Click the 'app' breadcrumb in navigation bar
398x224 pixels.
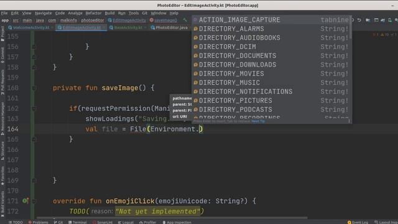(x=5, y=21)
